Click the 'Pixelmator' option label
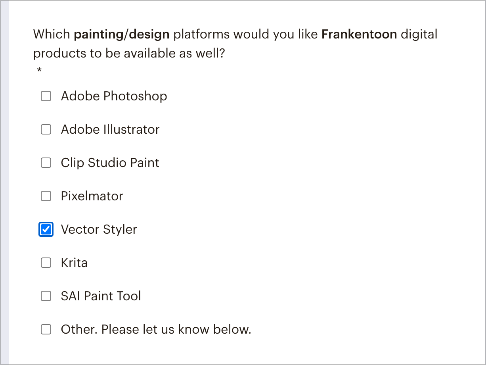Image resolution: width=486 pixels, height=365 pixels. tap(92, 196)
